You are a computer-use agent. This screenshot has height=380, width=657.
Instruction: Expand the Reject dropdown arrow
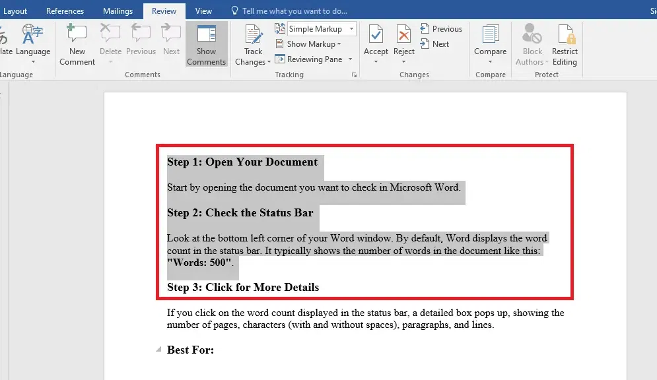403,62
